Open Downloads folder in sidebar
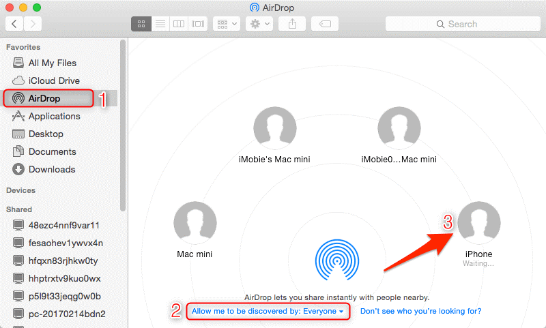546x328 pixels. tap(44, 169)
